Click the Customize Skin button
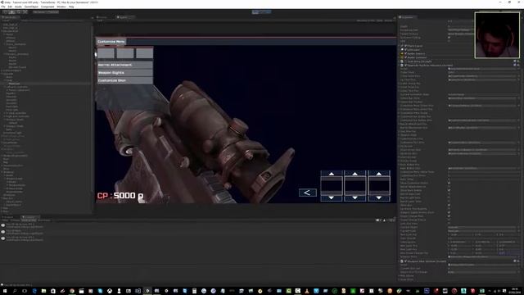The image size is (524, 295). pyautogui.click(x=124, y=80)
